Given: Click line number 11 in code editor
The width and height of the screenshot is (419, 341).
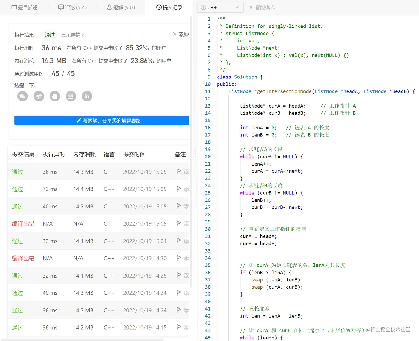Looking at the screenshot, I should tap(208, 91).
